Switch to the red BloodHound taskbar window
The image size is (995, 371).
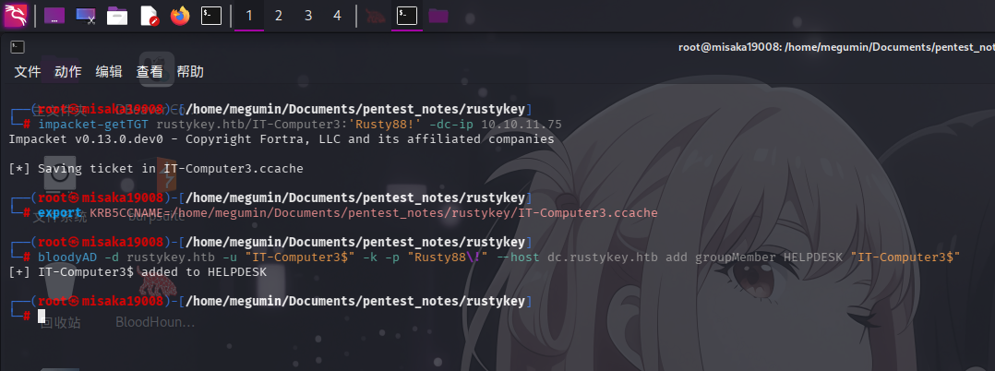point(377,15)
